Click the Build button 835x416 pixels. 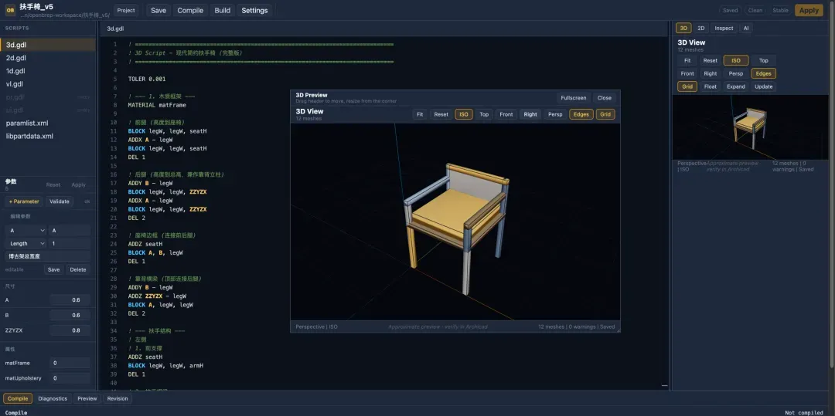point(223,10)
